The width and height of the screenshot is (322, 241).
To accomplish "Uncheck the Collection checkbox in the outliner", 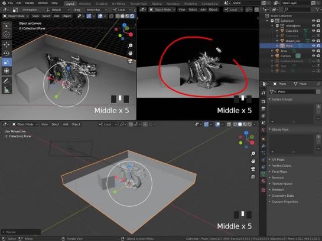I will click(272, 21).
